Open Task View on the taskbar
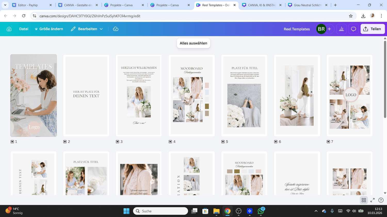Screen dimensions: 387x217 (194, 211)
